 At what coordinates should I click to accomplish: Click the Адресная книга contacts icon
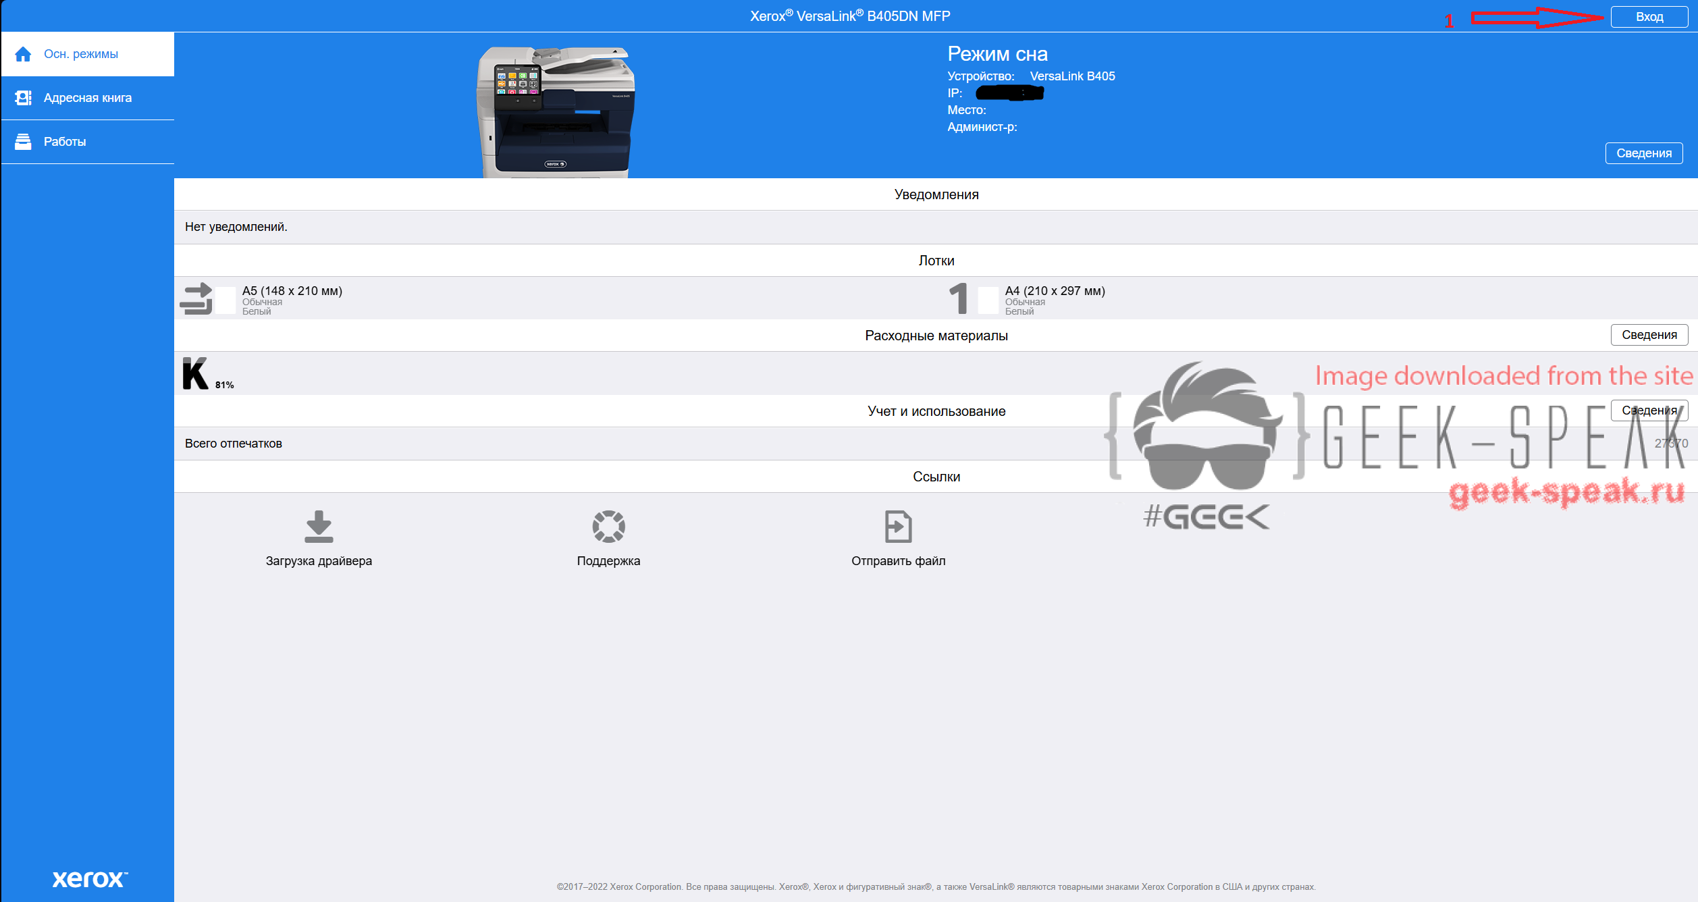[23, 98]
